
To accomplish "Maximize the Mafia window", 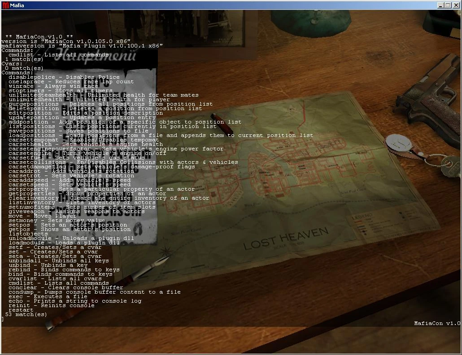I will click(448, 5).
